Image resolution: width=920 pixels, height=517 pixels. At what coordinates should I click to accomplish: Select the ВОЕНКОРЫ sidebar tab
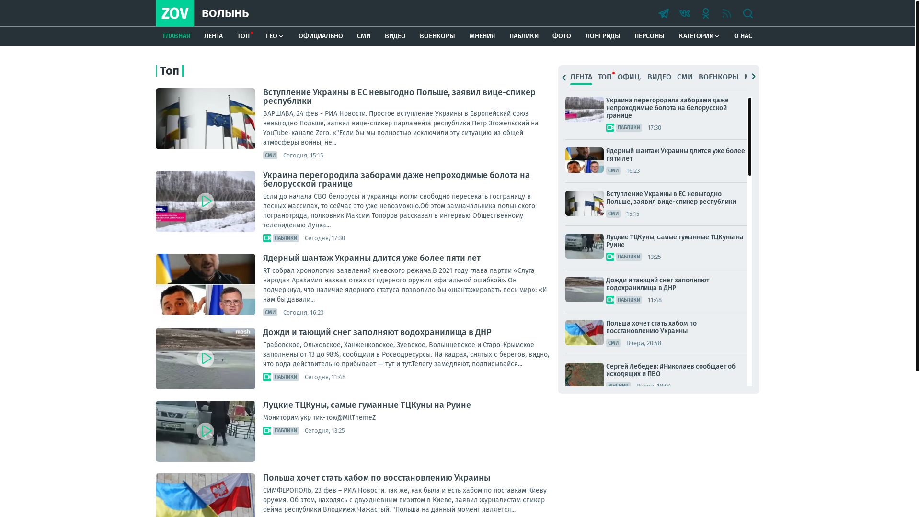click(718, 77)
